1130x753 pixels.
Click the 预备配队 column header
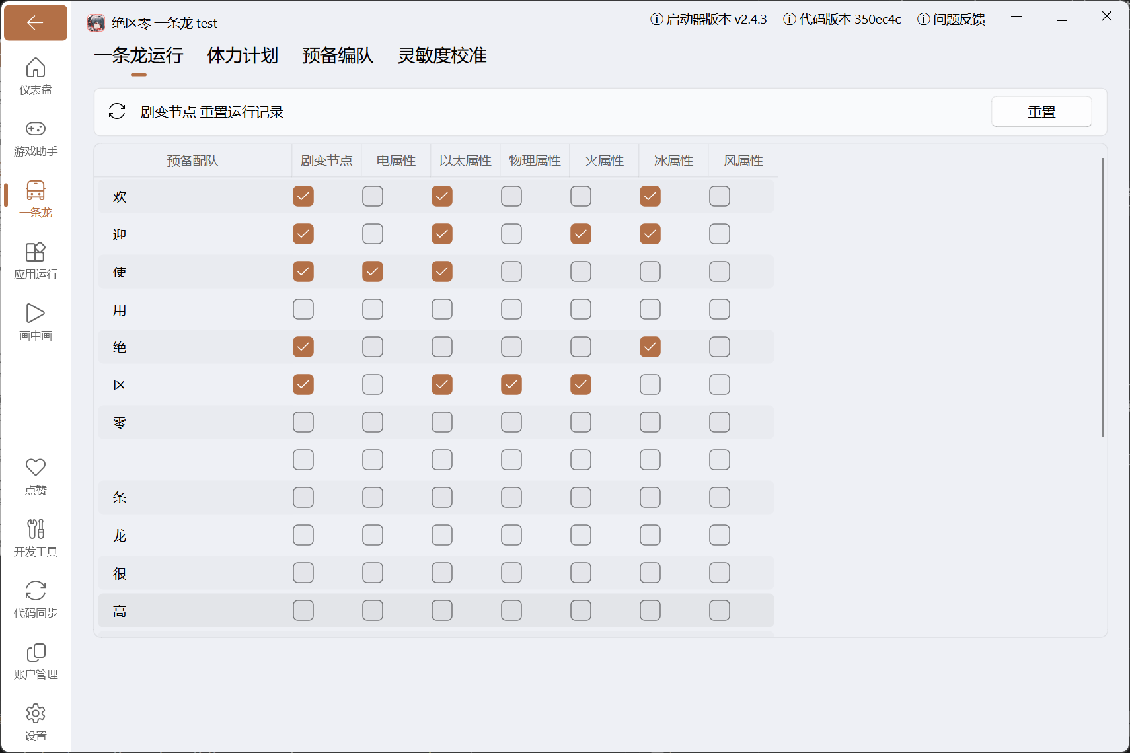tap(192, 161)
